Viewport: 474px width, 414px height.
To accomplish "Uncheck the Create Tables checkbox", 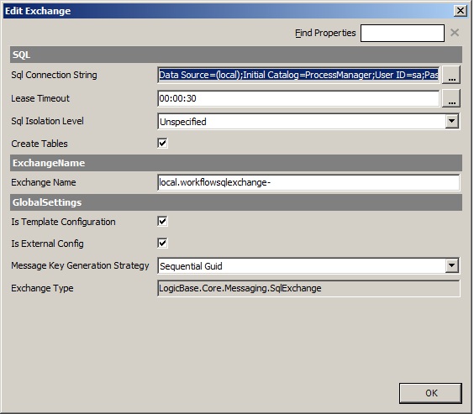I will [162, 143].
